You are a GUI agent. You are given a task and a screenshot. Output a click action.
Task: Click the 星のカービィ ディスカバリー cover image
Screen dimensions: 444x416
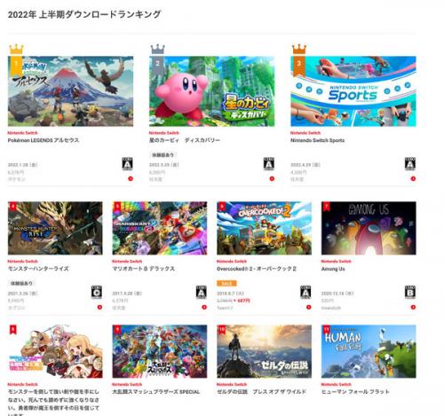[211, 91]
